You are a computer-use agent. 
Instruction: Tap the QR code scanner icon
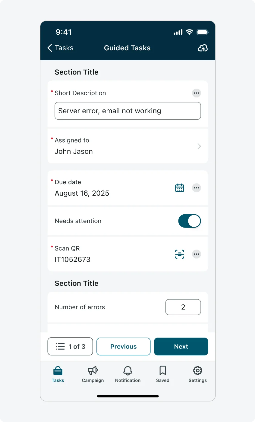click(180, 254)
